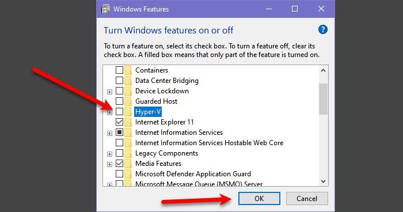Select the Containers folder icon
This screenshot has height=212, width=403.
[128, 70]
